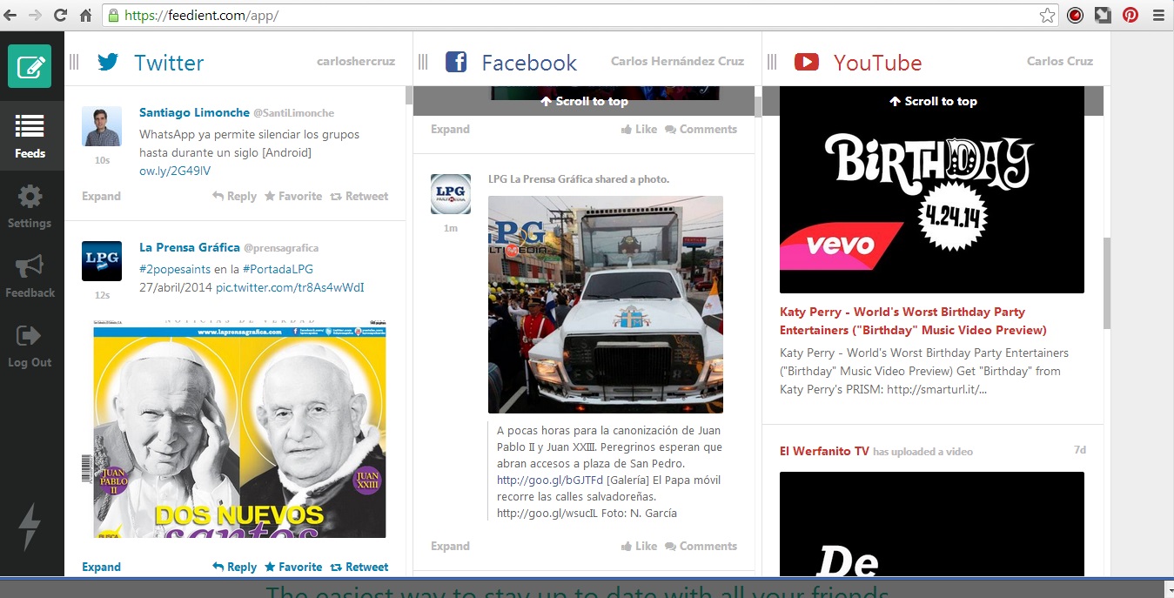1174x598 pixels.
Task: Click the green compose post icon
Action: [x=30, y=66]
